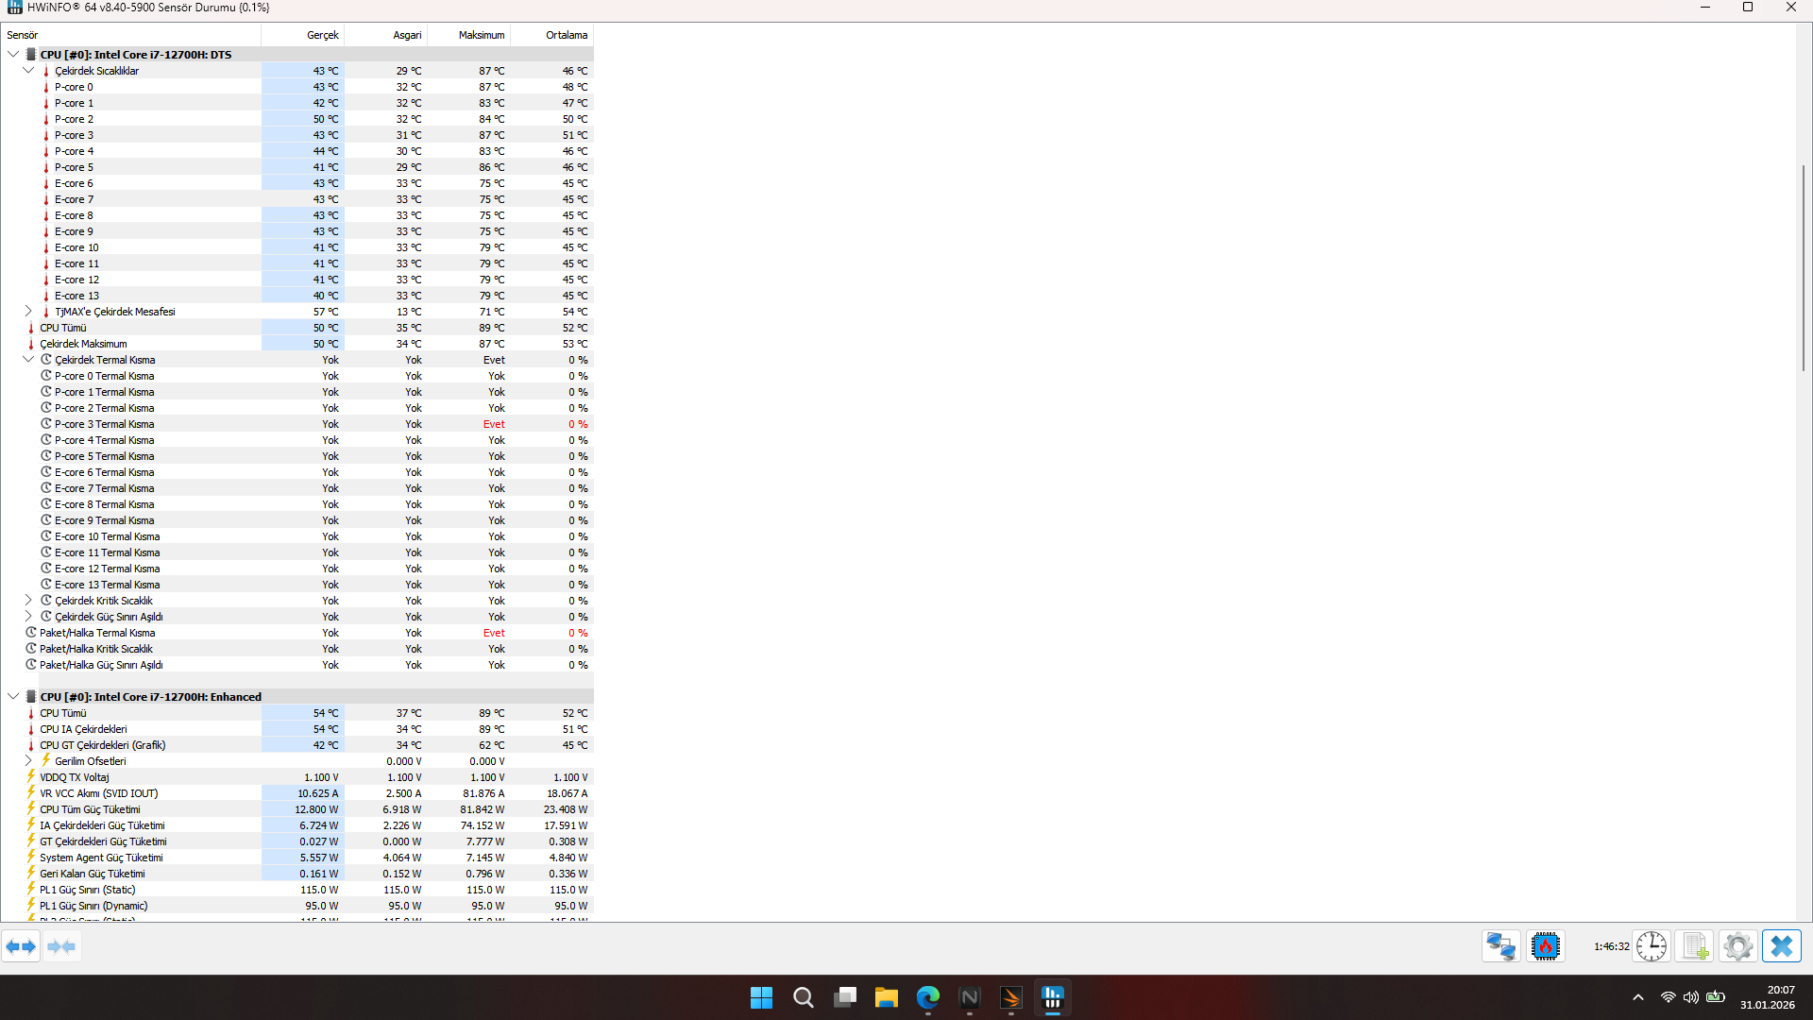Select the P-core 3 Termal Kısma row

[x=104, y=424]
